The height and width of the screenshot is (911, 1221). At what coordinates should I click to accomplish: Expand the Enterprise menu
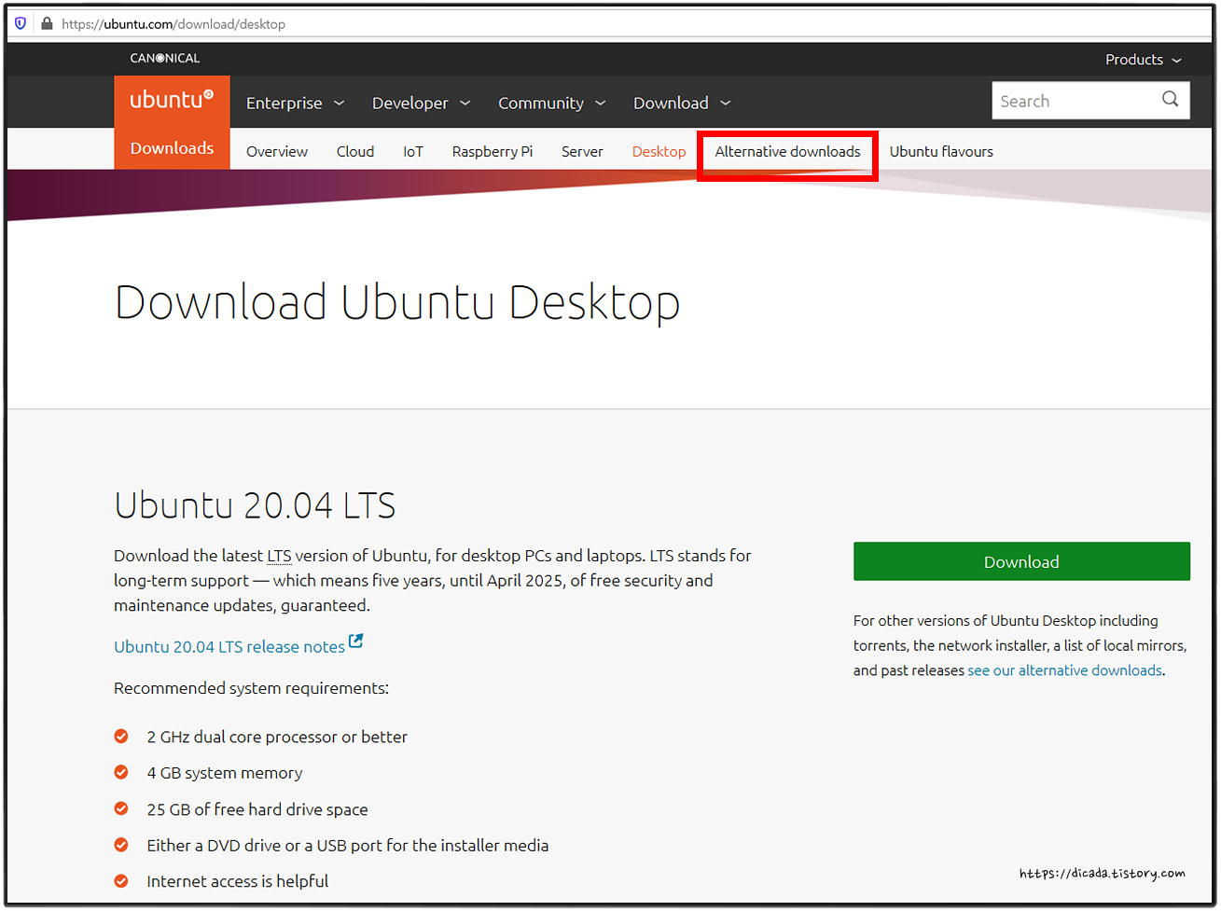click(x=295, y=103)
